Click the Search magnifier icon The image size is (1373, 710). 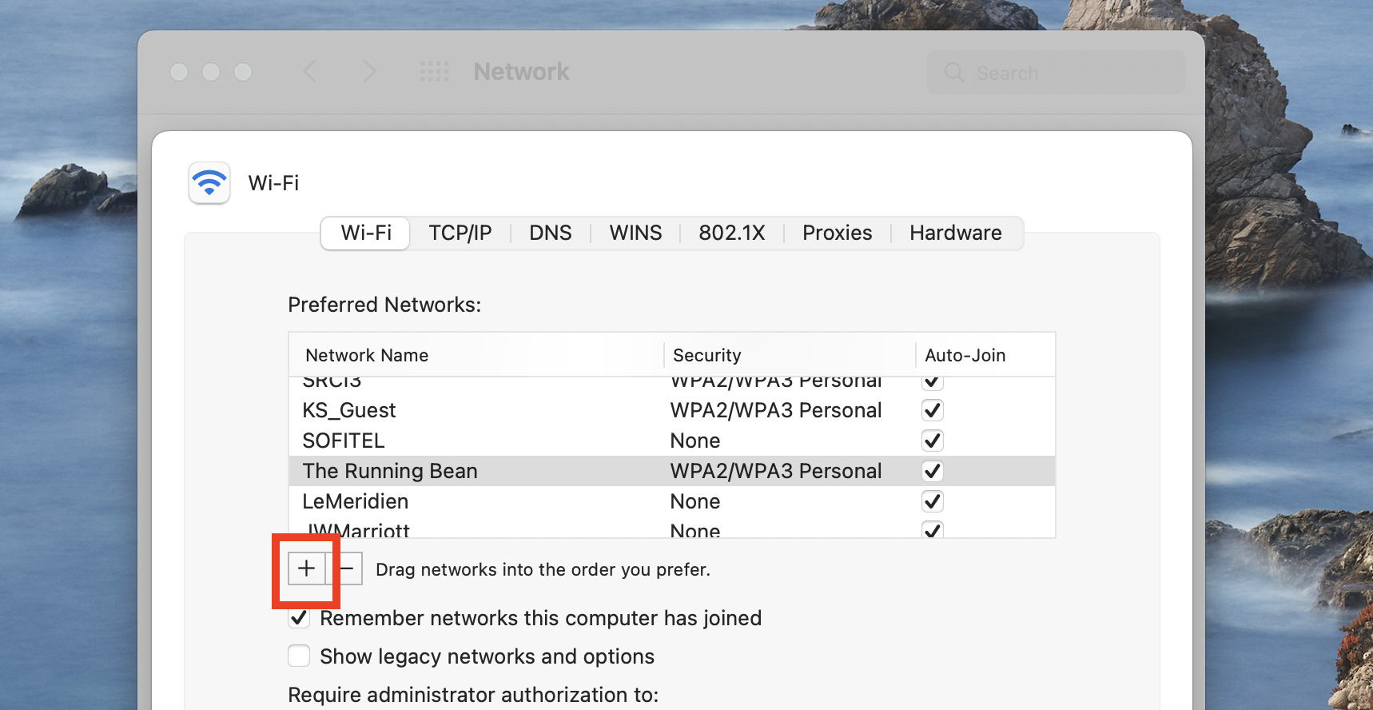[954, 73]
